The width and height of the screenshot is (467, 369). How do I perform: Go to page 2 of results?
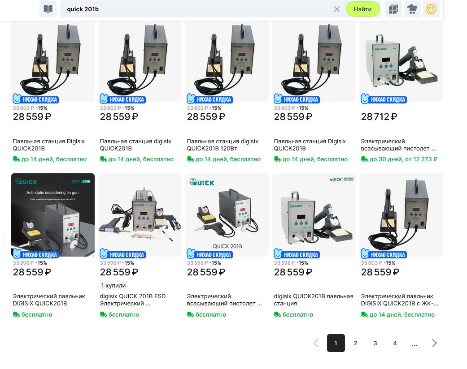pos(355,343)
